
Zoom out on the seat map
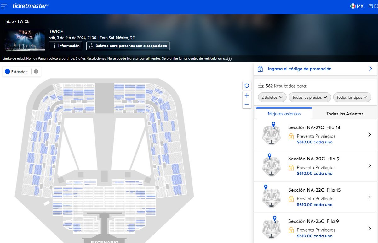(247, 104)
